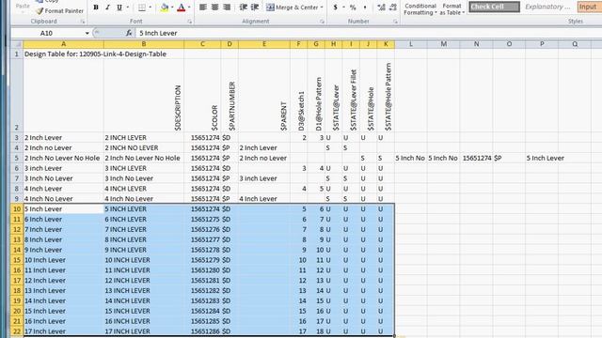Open accounting format dropdown arrow
The width and height of the screenshot is (602, 338).
tap(343, 8)
